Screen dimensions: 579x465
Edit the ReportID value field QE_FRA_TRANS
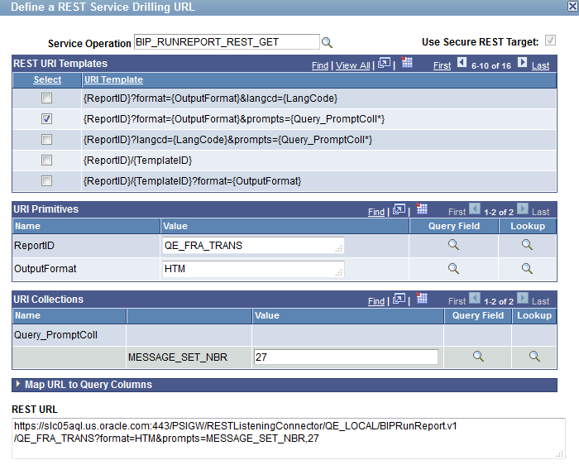(x=253, y=246)
